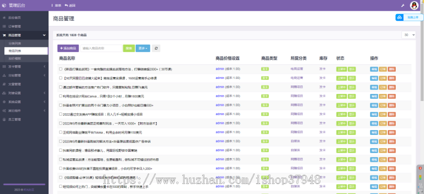Viewport: 424px width, 194px height.
Task: Click the 发卡管理 grid icon in sidebar
Action: pos(4,67)
